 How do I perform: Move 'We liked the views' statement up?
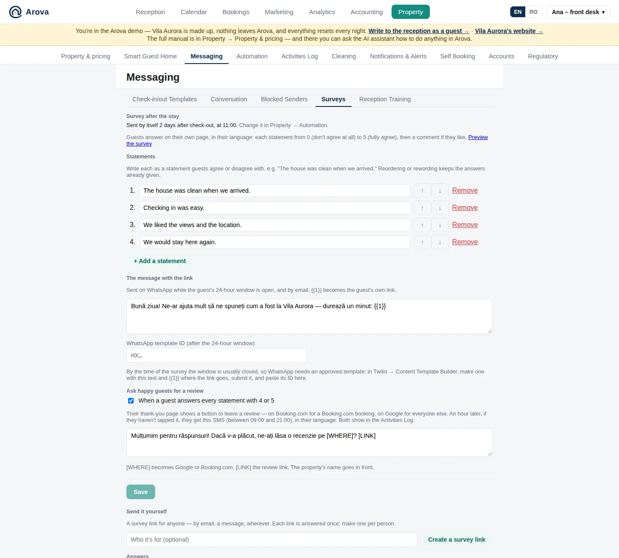coord(422,225)
